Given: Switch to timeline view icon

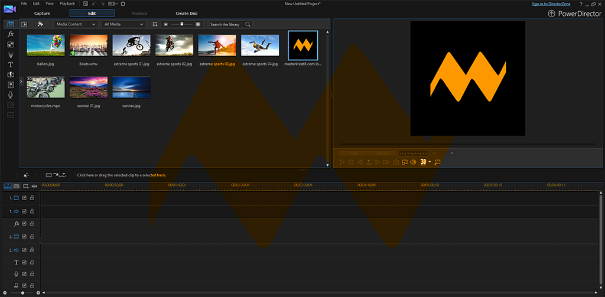Looking at the screenshot, I should coord(8,187).
